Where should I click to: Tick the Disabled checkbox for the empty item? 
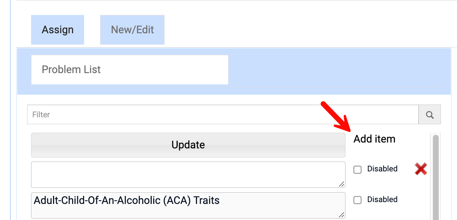[358, 170]
